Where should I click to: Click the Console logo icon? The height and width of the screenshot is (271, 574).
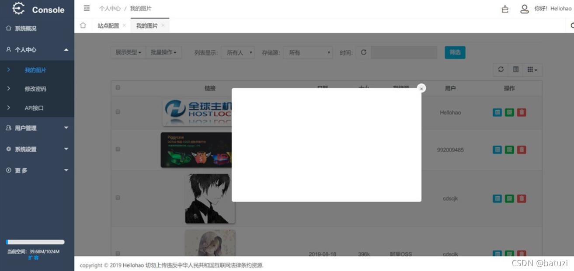(x=18, y=9)
